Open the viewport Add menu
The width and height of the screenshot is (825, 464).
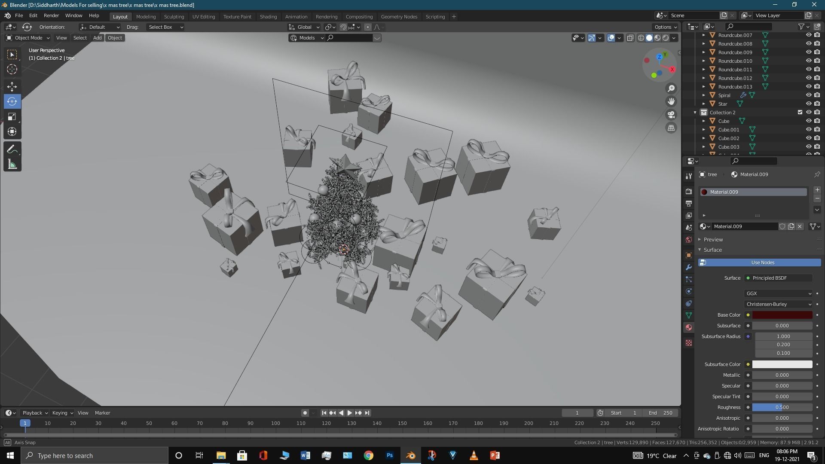97,38
